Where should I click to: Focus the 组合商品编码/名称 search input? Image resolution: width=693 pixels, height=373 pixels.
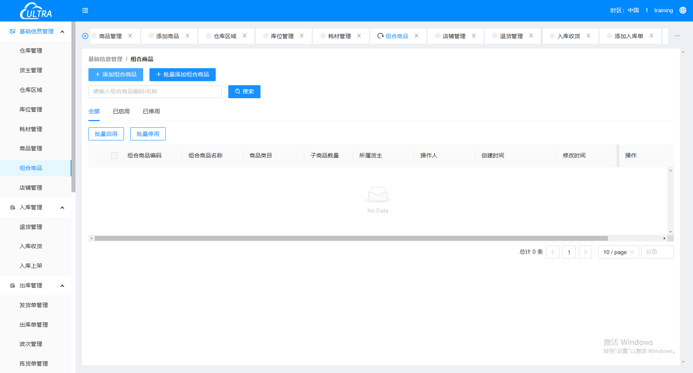(155, 91)
